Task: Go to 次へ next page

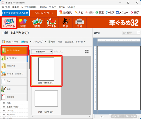Action: click(129, 116)
